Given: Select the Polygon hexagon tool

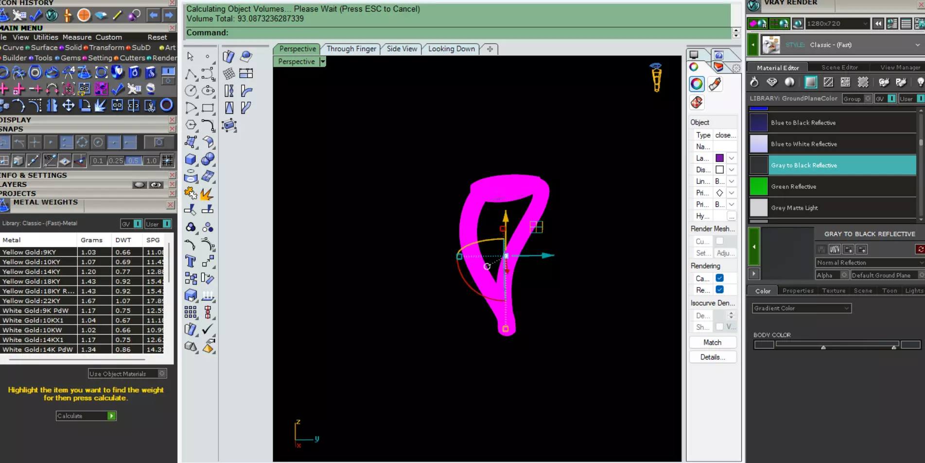Looking at the screenshot, I should click(191, 125).
